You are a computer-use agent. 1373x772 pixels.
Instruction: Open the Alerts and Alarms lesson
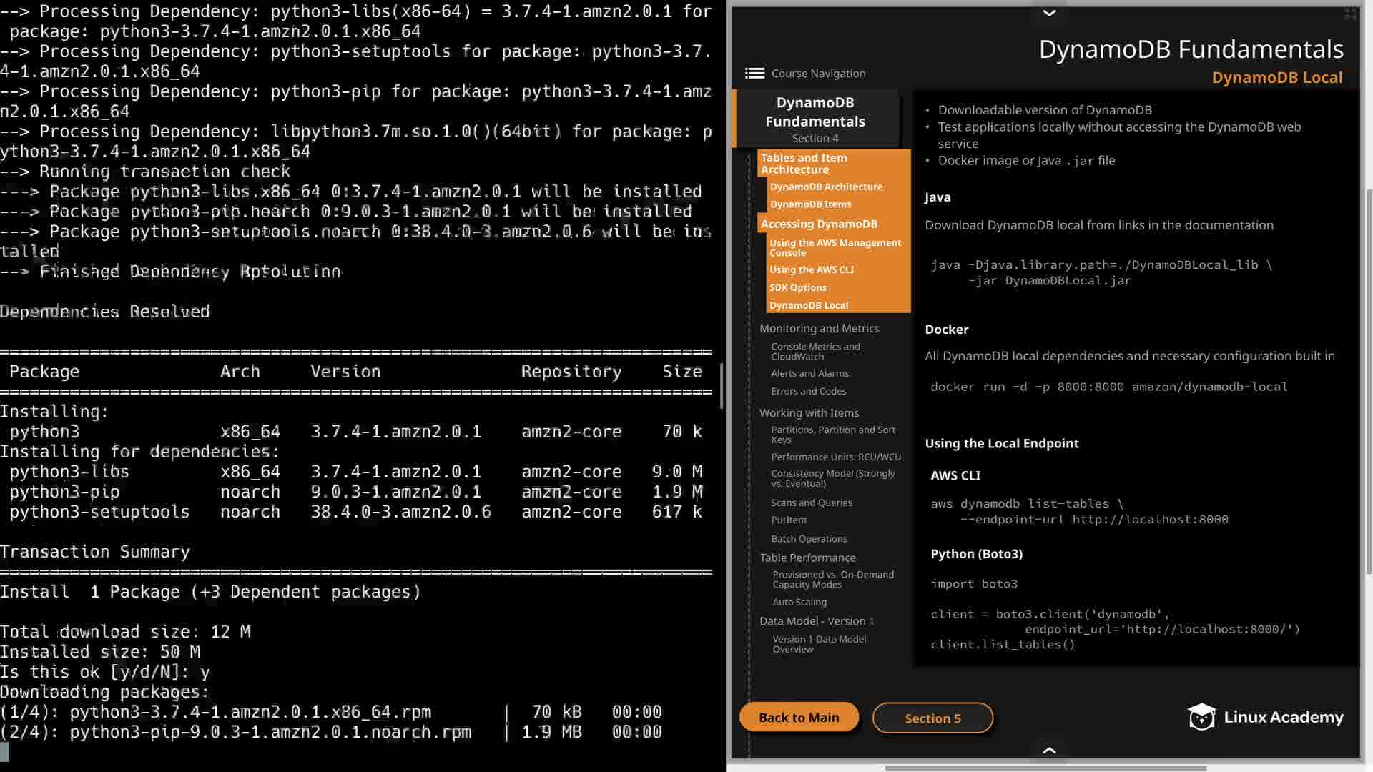[x=809, y=373]
